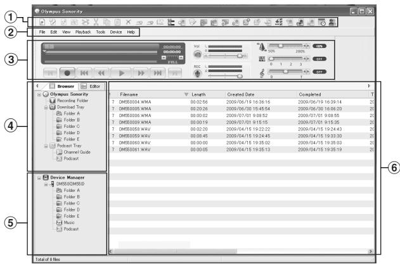Toggle the tone control OFF pill

pyautogui.click(x=319, y=72)
